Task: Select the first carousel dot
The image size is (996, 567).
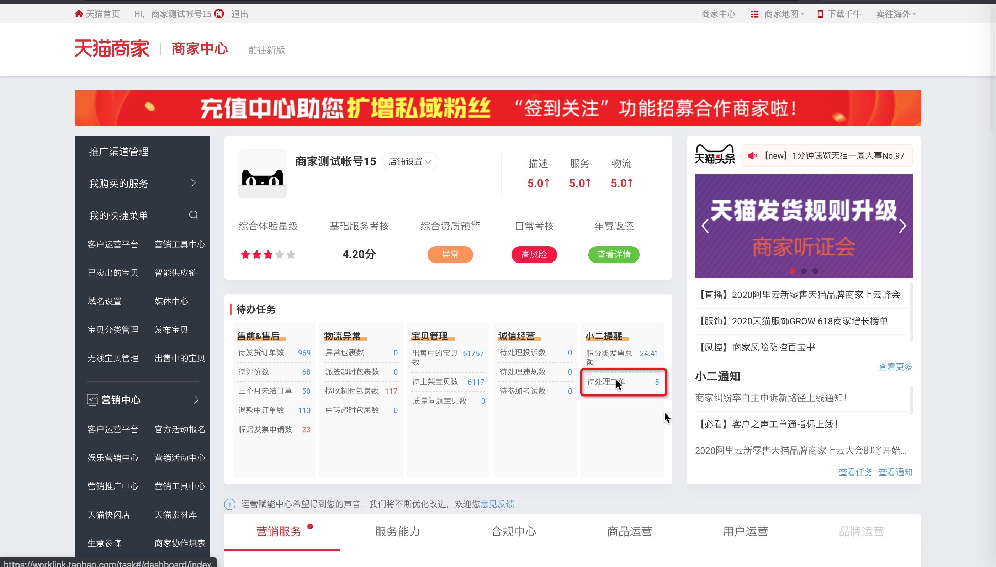Action: [x=793, y=271]
